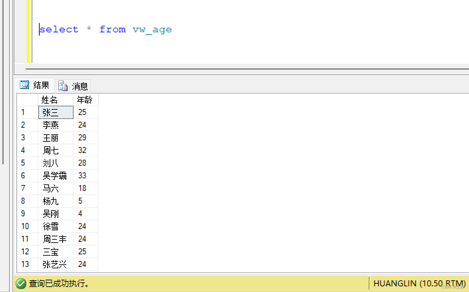Select cell with name 刘八

click(x=56, y=163)
